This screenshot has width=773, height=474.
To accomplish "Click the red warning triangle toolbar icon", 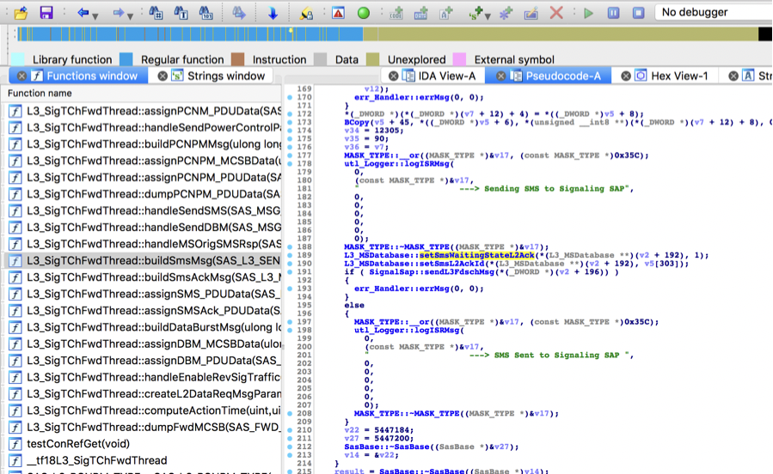I will [x=338, y=13].
